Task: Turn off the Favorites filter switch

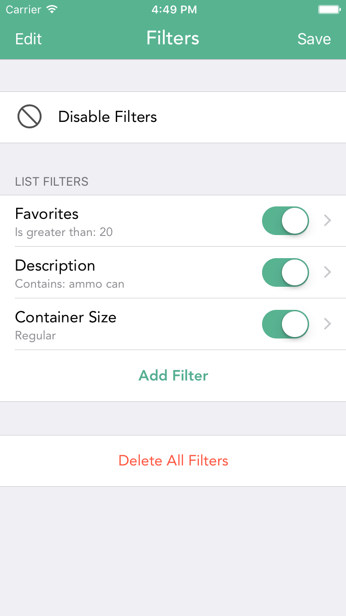Action: click(285, 221)
